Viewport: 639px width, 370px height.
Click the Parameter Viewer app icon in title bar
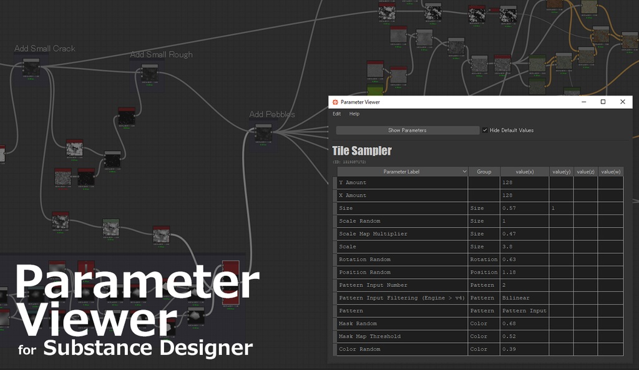(x=335, y=102)
